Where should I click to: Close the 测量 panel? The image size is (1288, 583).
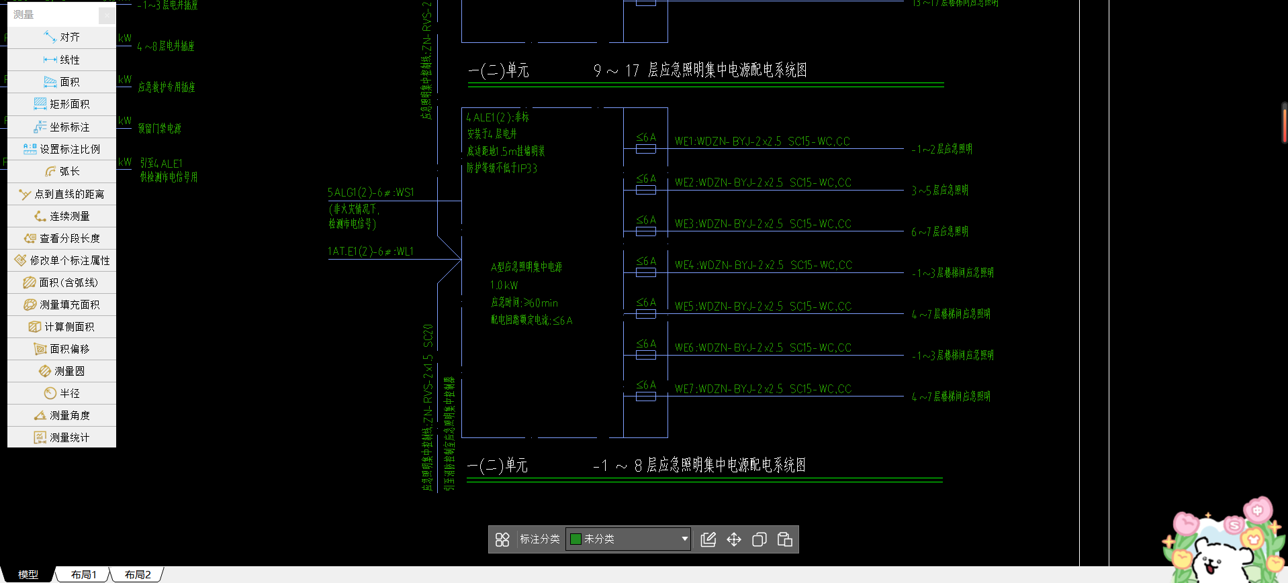click(107, 15)
